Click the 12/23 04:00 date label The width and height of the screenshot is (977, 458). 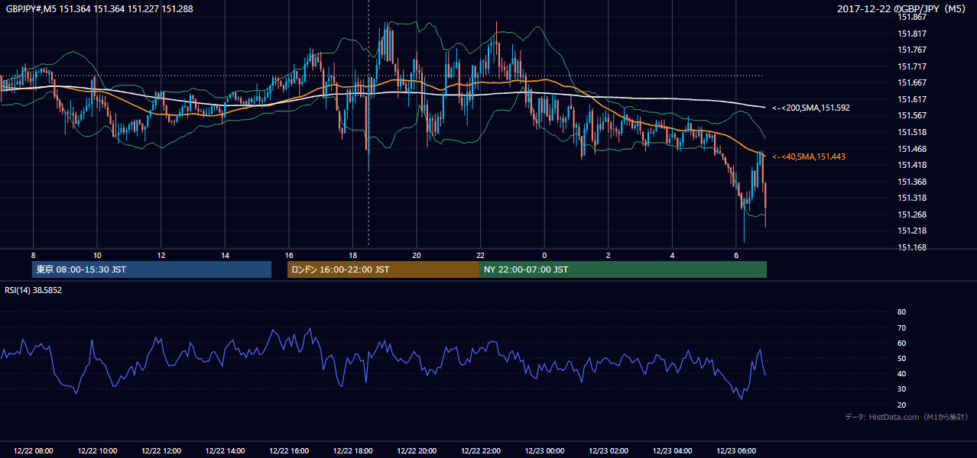[672, 451]
